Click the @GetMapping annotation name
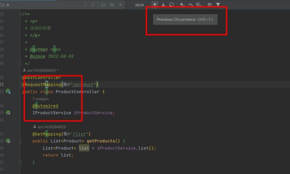 [x=46, y=134]
